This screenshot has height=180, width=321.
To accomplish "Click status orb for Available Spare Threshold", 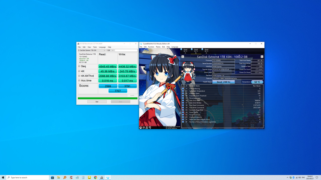I will click(183, 96).
